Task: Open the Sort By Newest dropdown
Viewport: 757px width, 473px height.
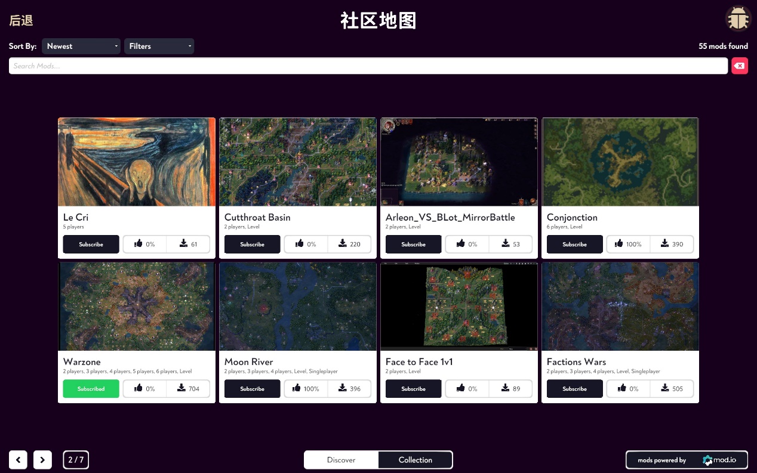Action: 81,46
